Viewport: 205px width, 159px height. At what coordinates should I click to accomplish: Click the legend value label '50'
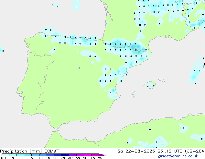point(100,158)
